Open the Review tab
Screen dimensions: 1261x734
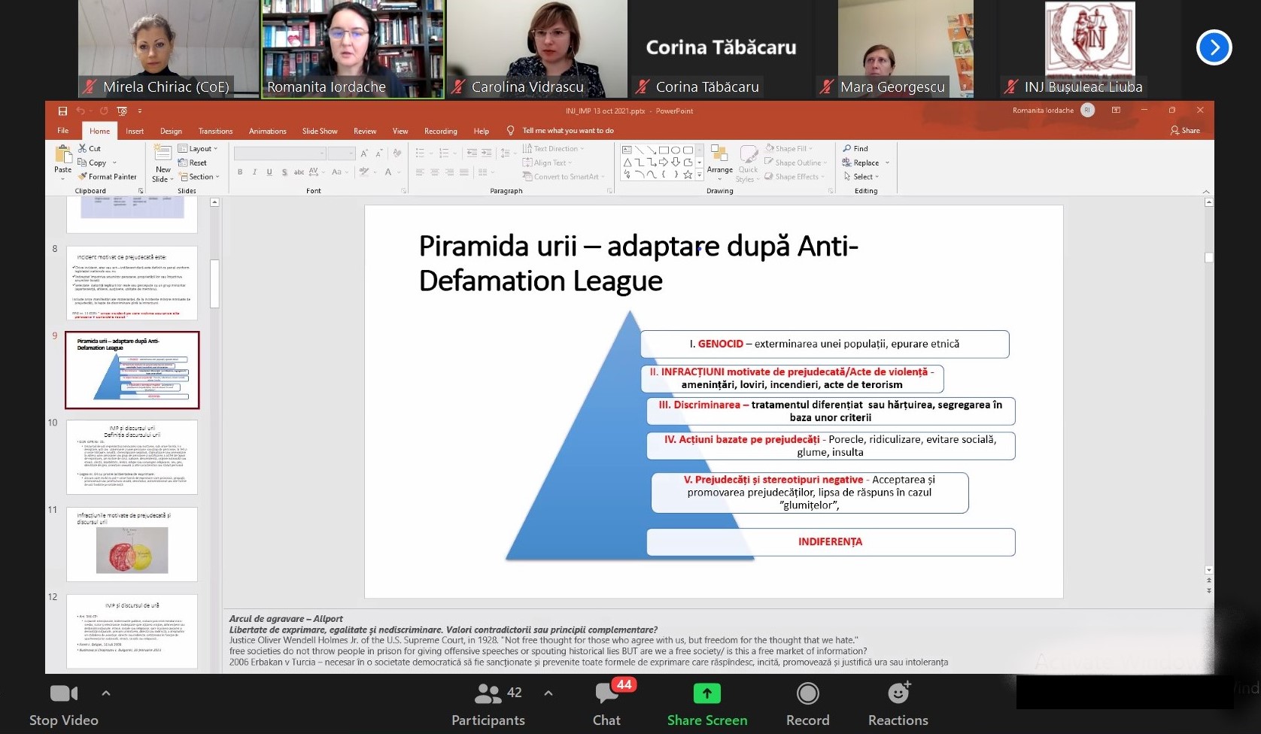[x=365, y=131]
